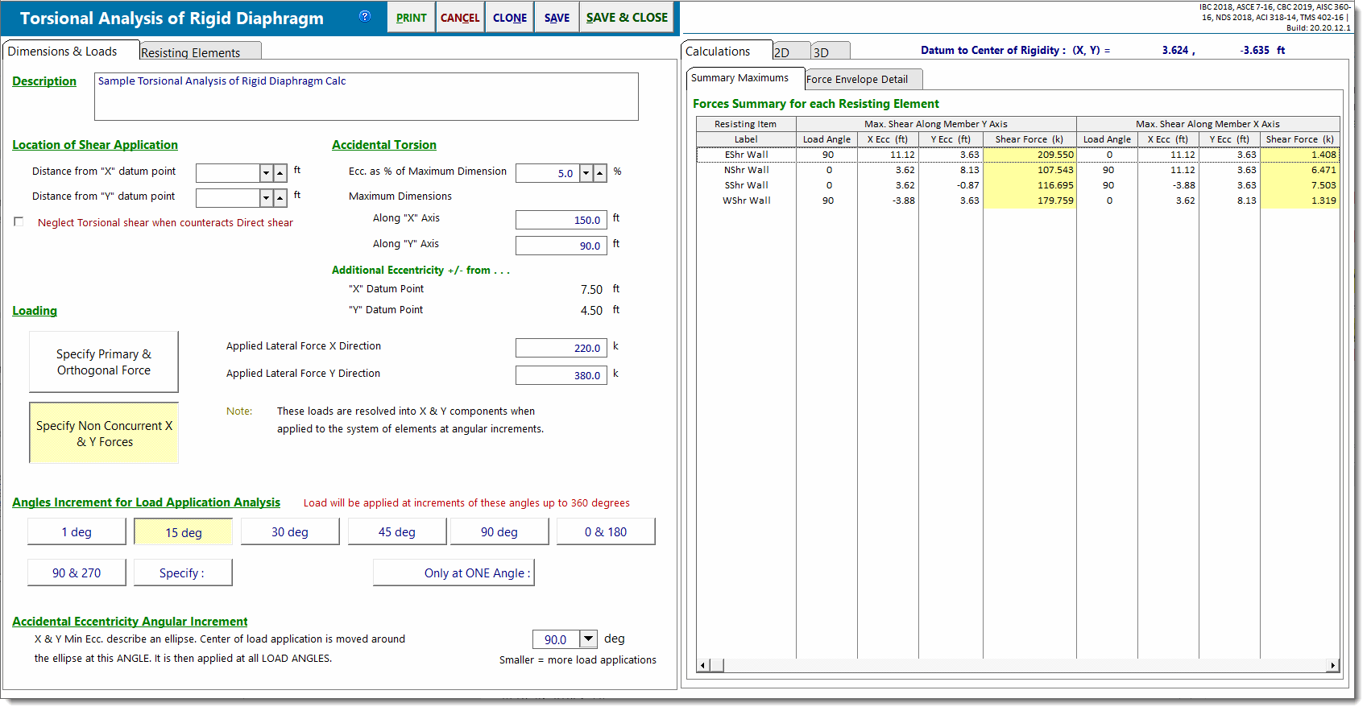Image resolution: width=1367 pixels, height=711 pixels.
Task: Click Along Y Axis dimension field
Action: (x=561, y=246)
